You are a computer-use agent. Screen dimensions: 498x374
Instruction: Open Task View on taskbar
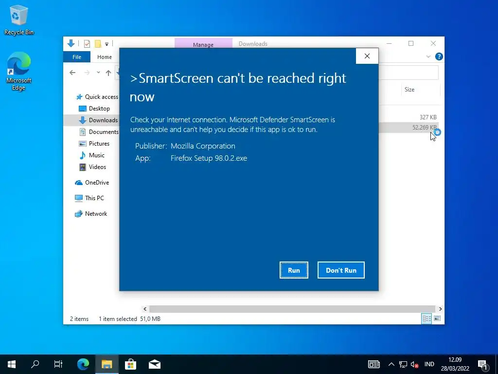[58, 364]
